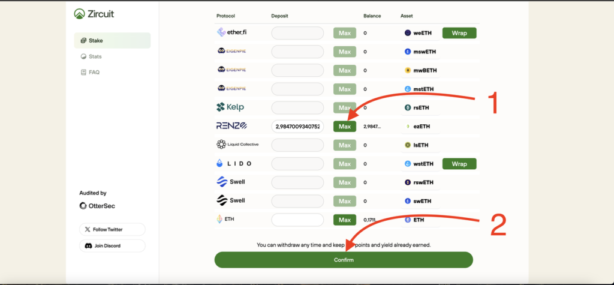The image size is (614, 285).
Task: Click the green Confirm button
Action: [x=344, y=260]
